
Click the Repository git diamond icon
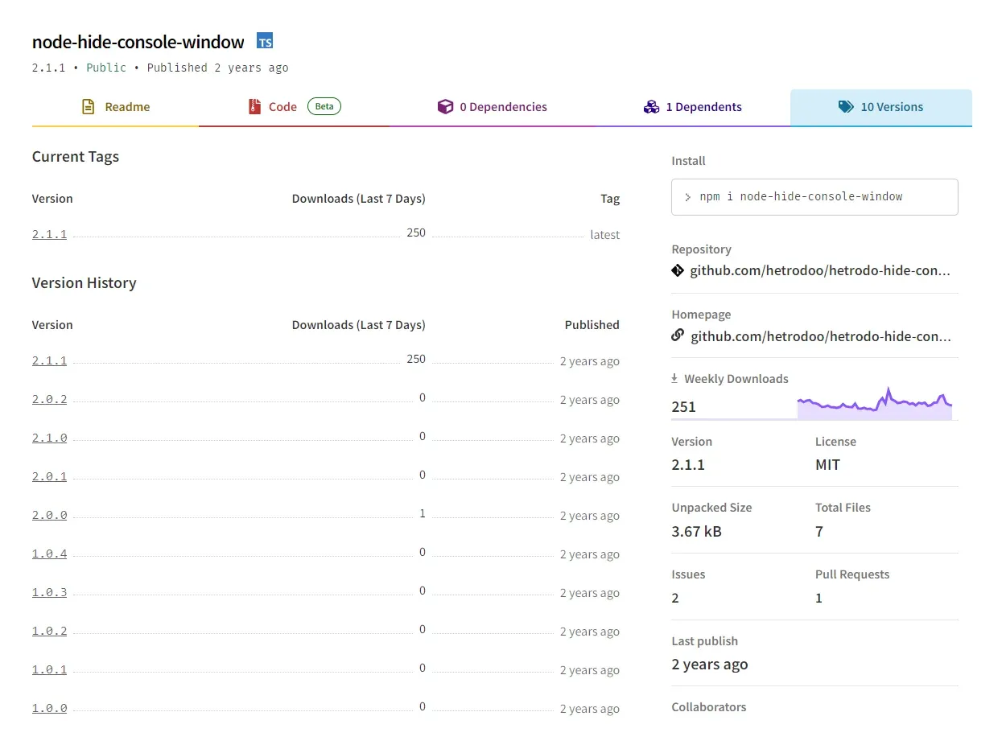pyautogui.click(x=678, y=270)
